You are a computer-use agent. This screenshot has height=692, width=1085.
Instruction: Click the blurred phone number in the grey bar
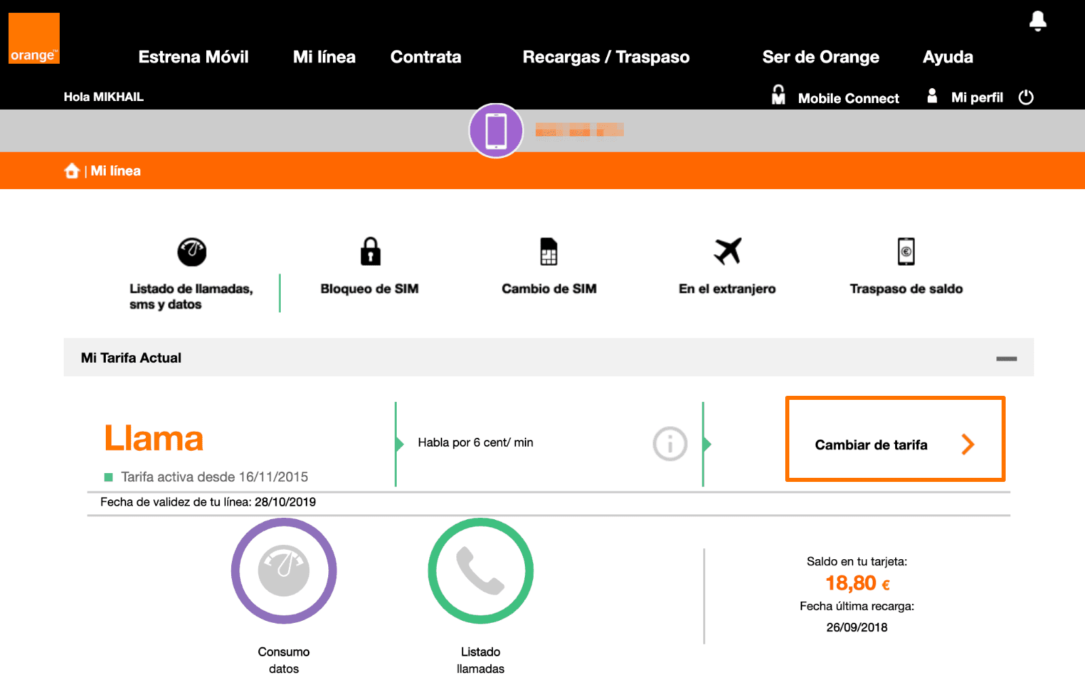click(x=579, y=129)
